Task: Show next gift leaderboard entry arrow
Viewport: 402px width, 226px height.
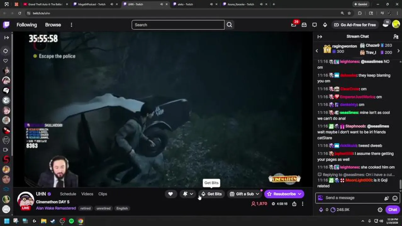Action: (399, 51)
